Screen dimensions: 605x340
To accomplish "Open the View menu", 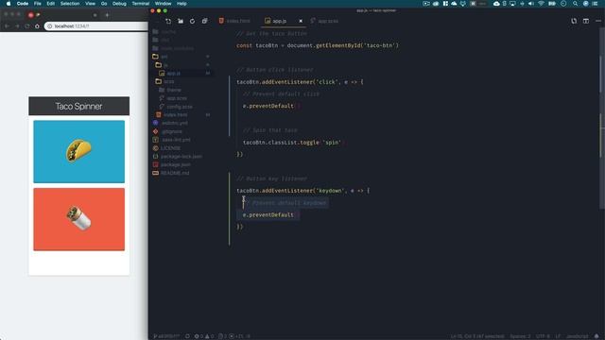I will (x=91, y=4).
